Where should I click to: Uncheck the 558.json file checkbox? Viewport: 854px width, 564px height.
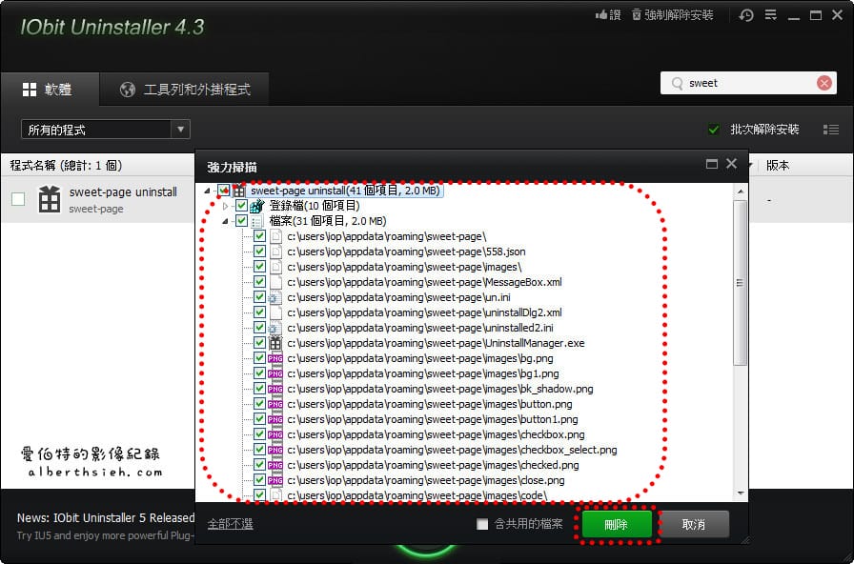pos(259,252)
